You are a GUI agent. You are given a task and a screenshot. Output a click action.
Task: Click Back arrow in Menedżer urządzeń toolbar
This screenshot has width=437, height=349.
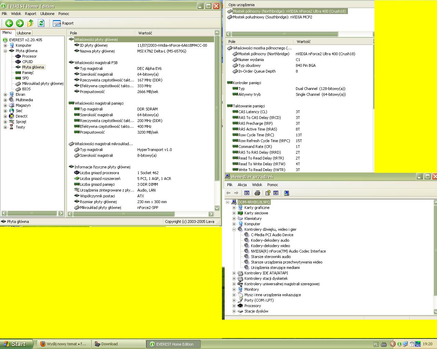click(x=228, y=193)
